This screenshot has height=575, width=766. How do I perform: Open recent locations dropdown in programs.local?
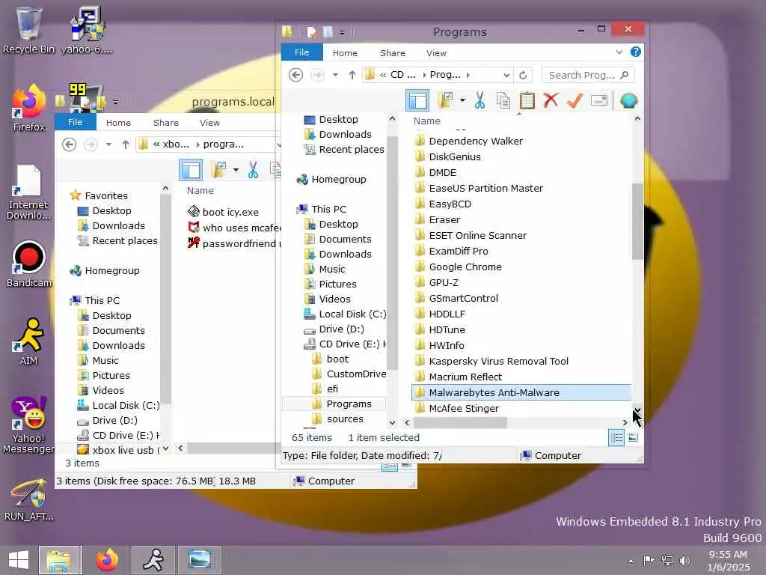(108, 144)
